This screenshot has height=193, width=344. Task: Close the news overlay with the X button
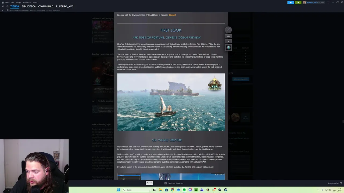[x=228, y=30]
